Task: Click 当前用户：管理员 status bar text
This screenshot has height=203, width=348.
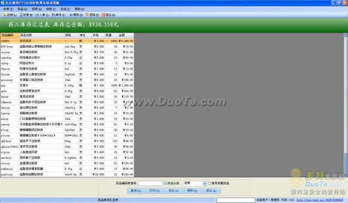Action: 268,200
